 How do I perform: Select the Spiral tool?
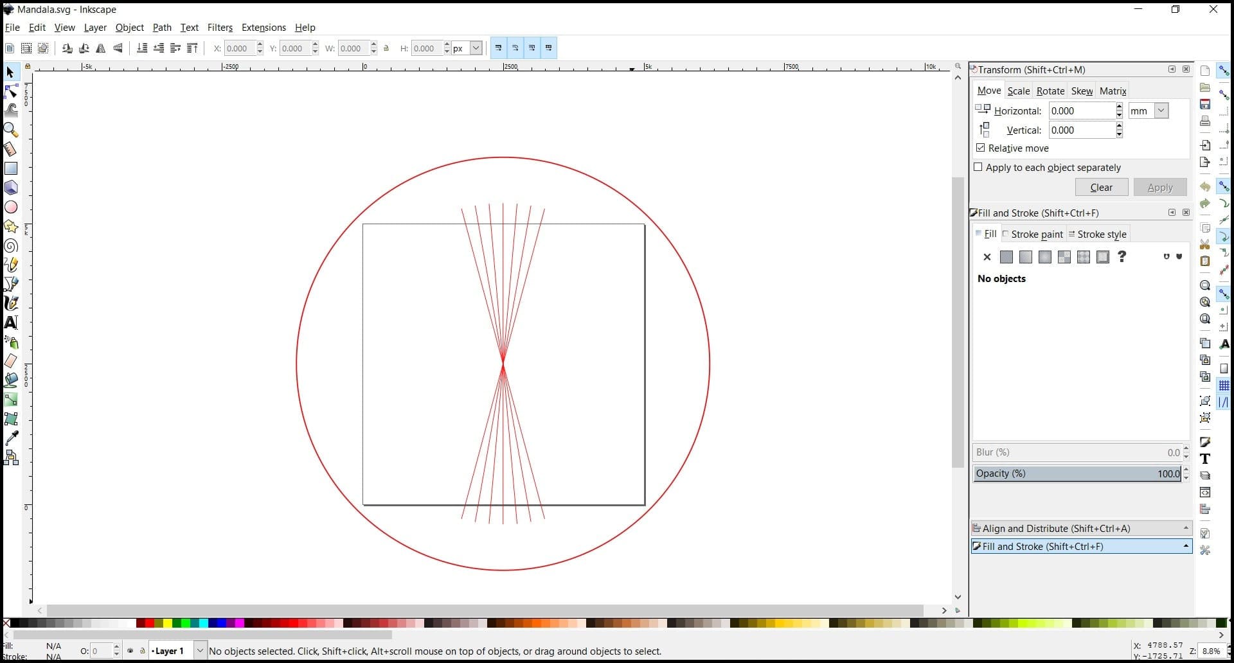11,245
